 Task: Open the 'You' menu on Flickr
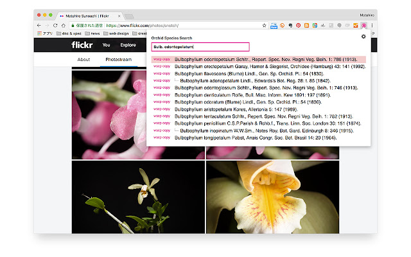coord(106,45)
